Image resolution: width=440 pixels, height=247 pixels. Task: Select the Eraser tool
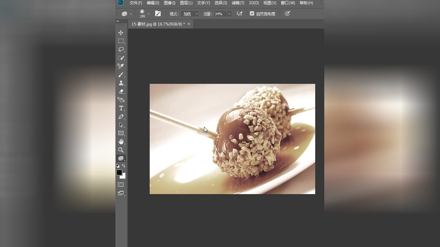pyautogui.click(x=121, y=91)
